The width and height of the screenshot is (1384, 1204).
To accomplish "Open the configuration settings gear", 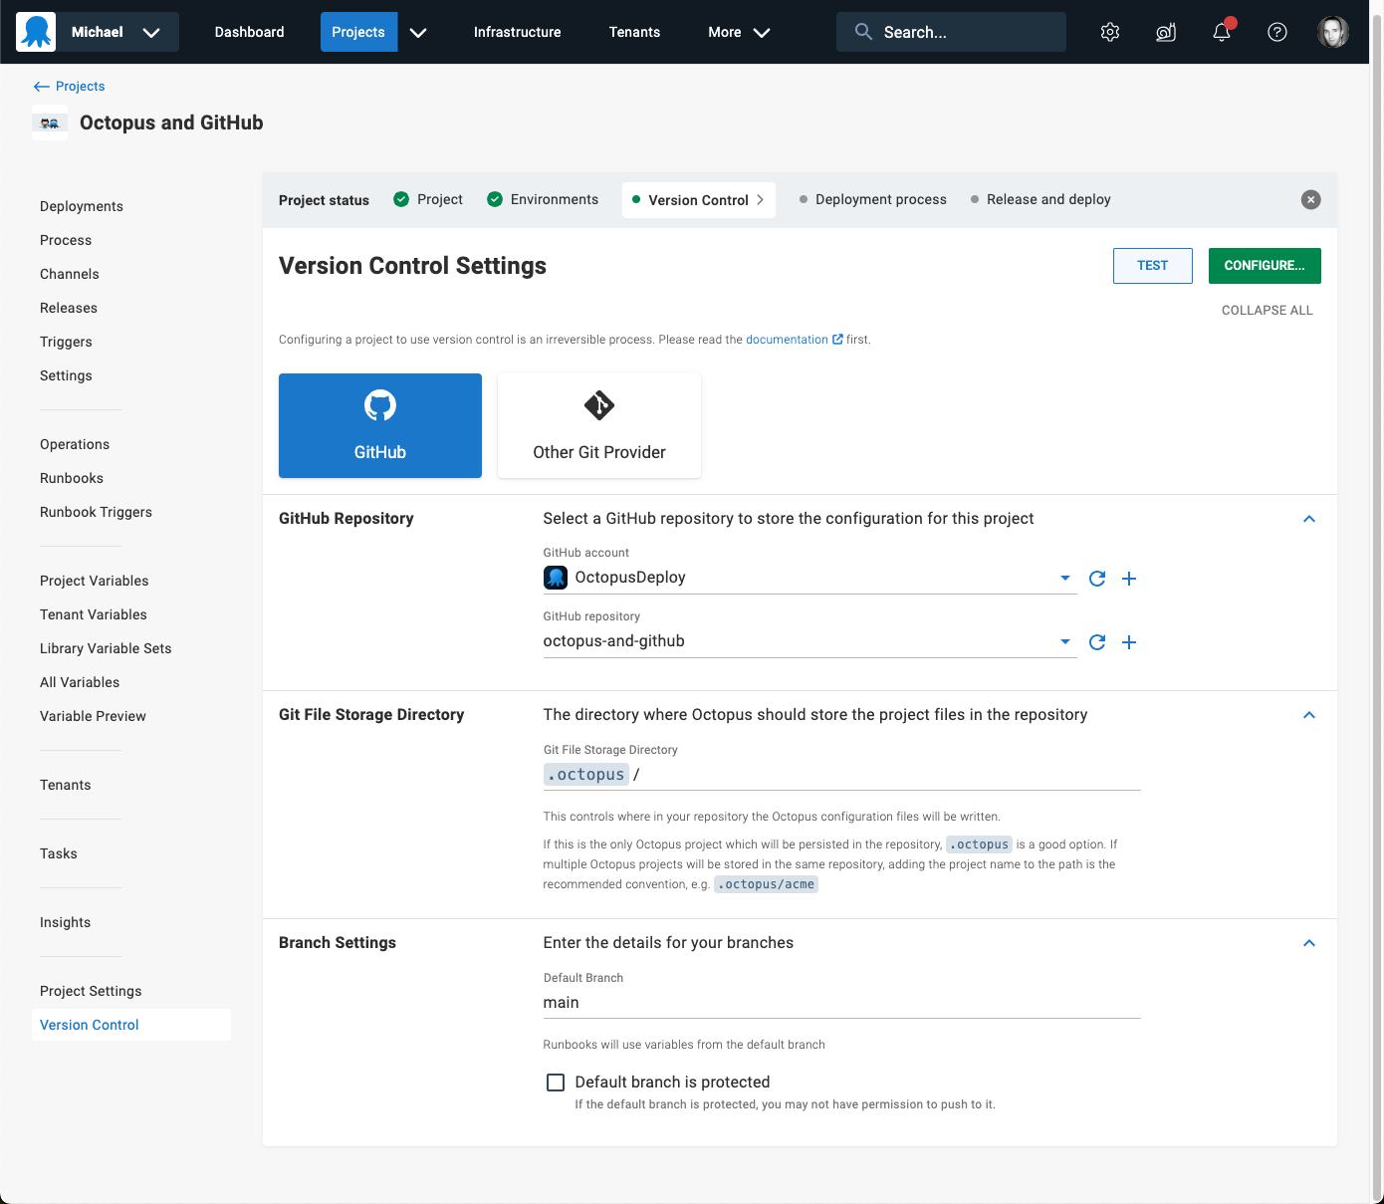I will 1110,32.
